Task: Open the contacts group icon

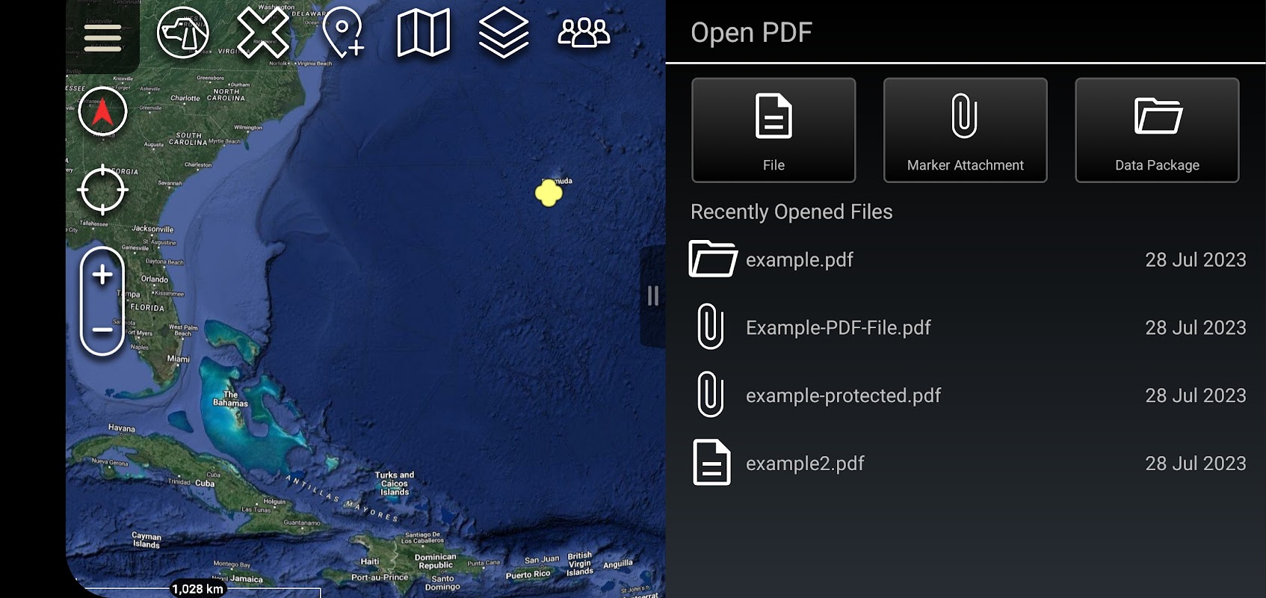Action: pyautogui.click(x=584, y=33)
